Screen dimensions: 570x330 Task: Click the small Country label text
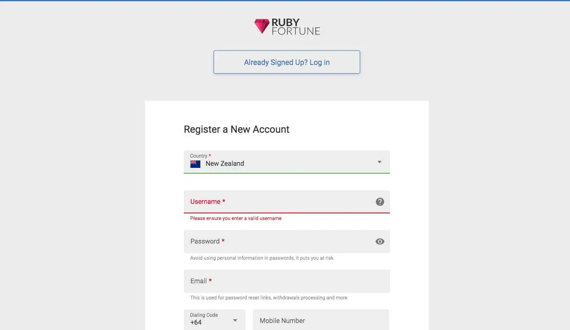click(199, 156)
